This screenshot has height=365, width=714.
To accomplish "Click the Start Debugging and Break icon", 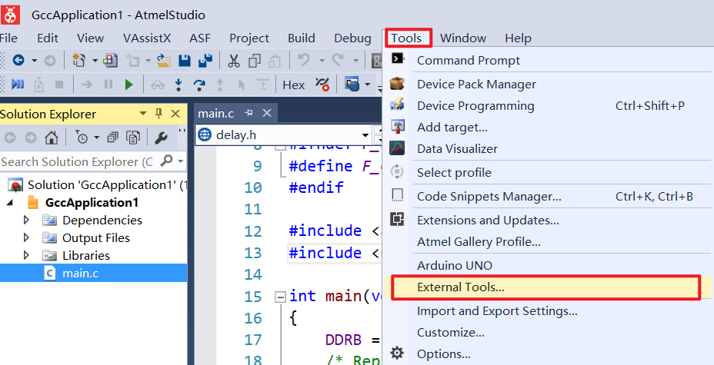I will (17, 84).
